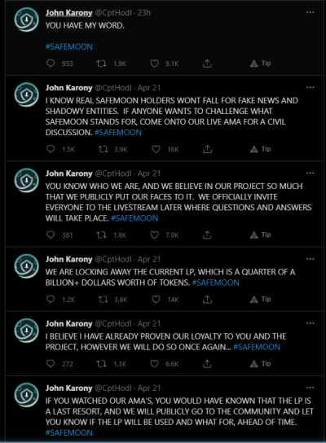Like the tweet with 9.1K likes
The width and height of the screenshot is (326, 443).
click(154, 64)
